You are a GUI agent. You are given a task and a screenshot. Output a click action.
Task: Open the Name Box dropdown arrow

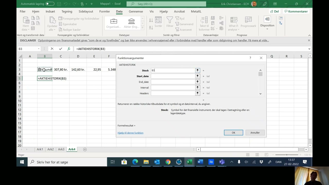39,49
